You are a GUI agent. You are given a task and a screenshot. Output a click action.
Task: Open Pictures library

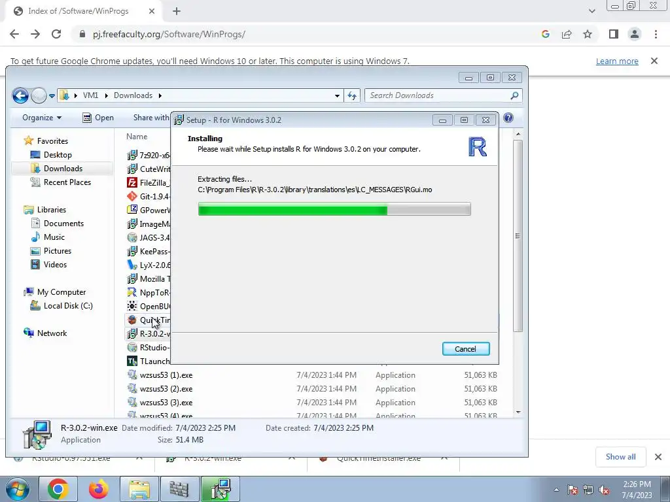click(58, 250)
